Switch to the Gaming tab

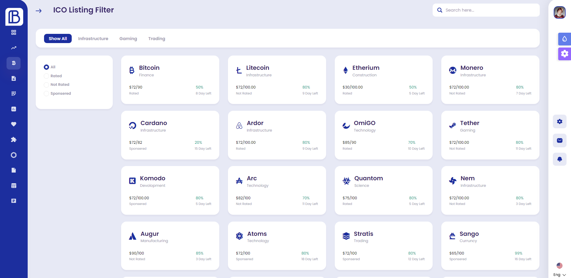click(x=128, y=39)
